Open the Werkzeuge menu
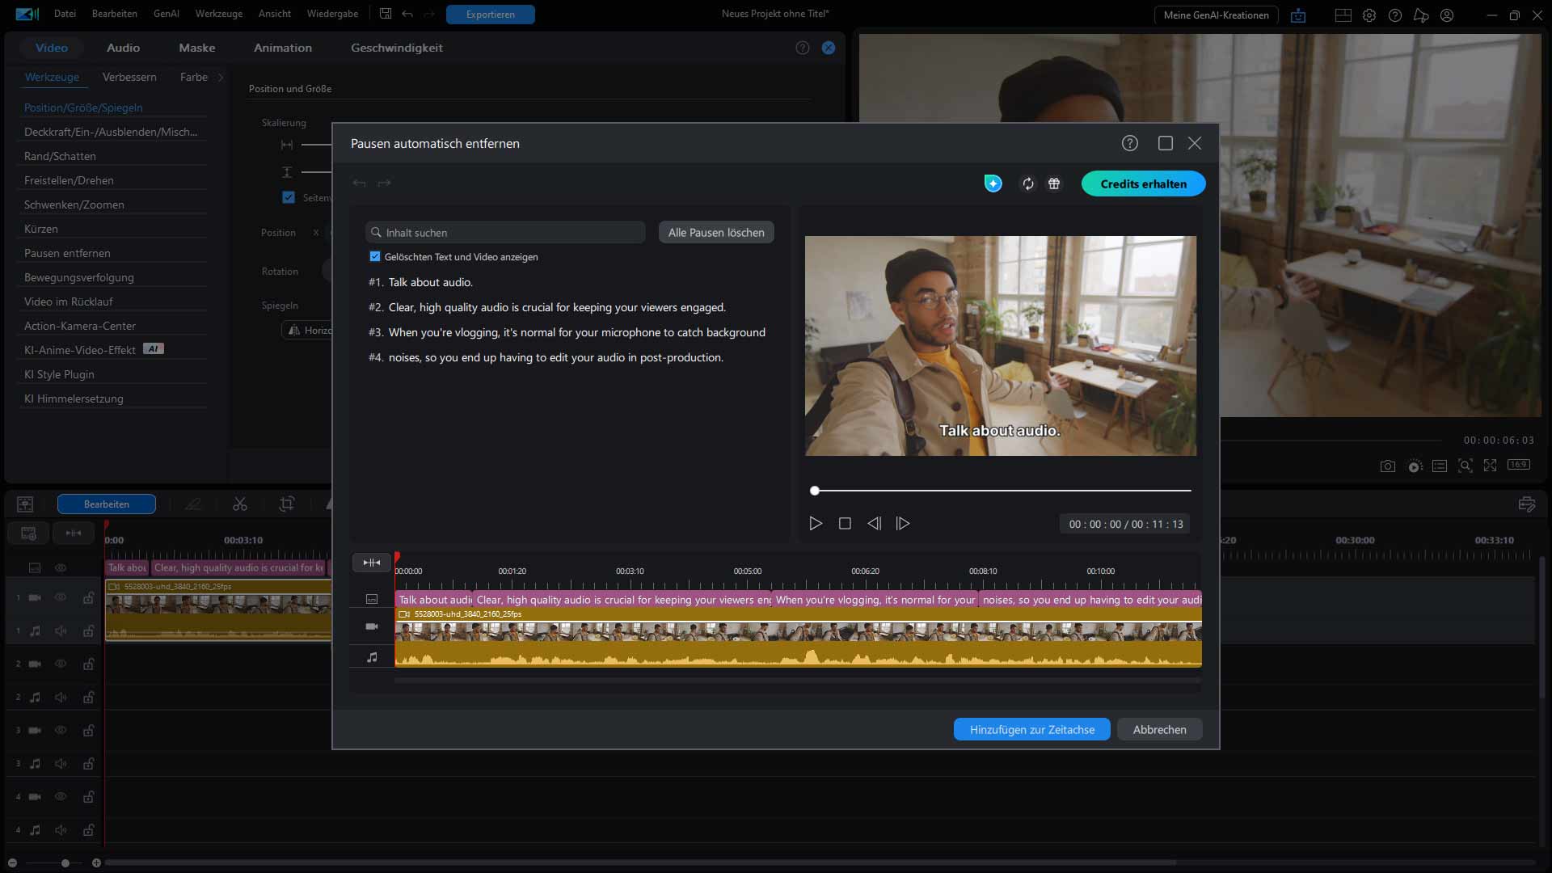The height and width of the screenshot is (873, 1552). pyautogui.click(x=218, y=14)
